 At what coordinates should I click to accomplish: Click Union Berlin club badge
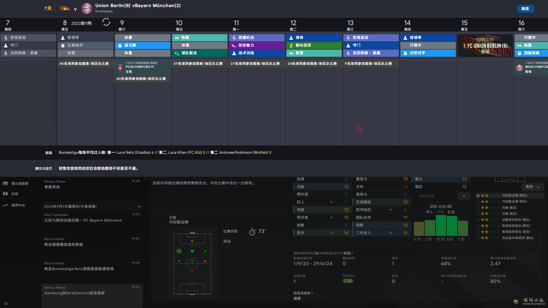(x=64, y=9)
